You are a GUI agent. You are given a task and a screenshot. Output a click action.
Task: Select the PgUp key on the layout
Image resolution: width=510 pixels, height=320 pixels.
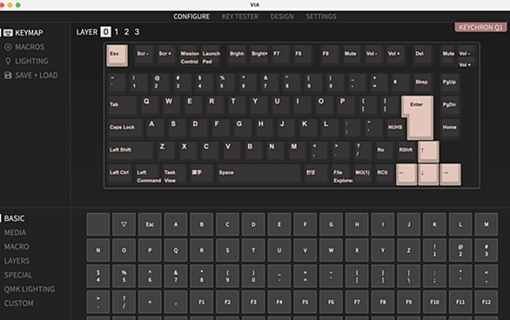coord(450,83)
